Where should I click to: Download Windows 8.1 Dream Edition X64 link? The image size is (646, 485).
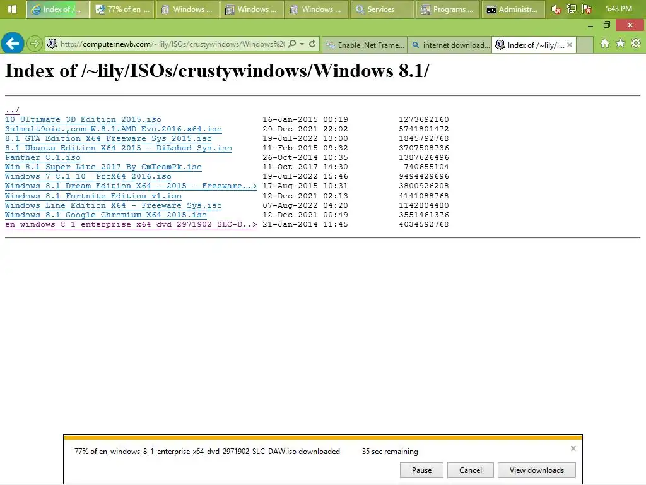click(x=131, y=186)
